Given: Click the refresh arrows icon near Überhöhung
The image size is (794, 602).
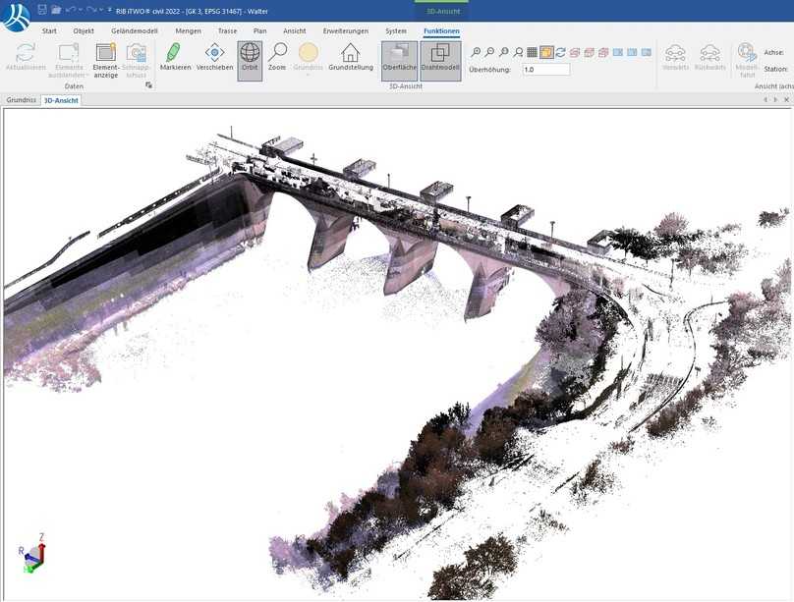Looking at the screenshot, I should pyautogui.click(x=560, y=52).
